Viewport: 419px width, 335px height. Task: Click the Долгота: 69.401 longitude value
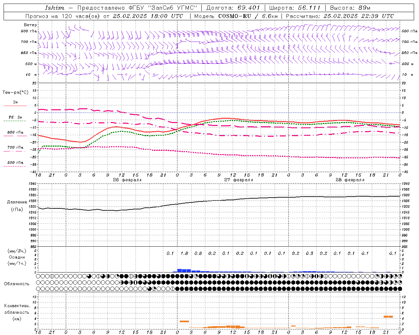pyautogui.click(x=233, y=8)
